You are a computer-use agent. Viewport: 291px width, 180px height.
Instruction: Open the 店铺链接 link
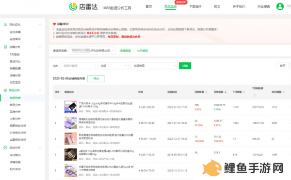(125, 50)
